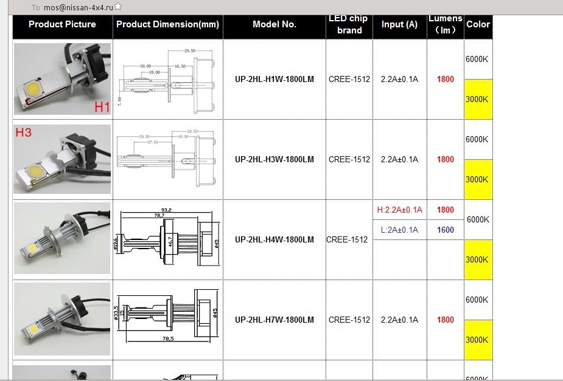Open the H1 LED bulb product photo
The image size is (563, 381).
(62, 79)
